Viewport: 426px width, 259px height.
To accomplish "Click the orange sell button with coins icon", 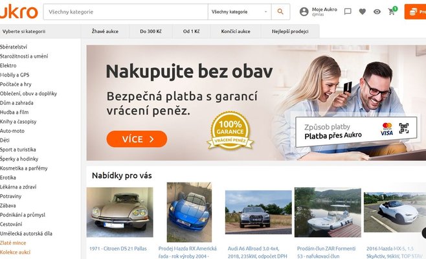I will (x=415, y=12).
